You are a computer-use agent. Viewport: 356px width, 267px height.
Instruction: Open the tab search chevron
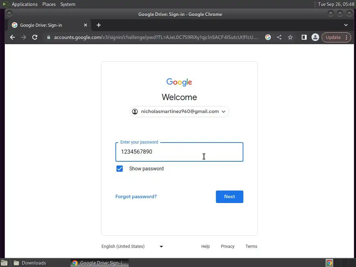click(346, 25)
